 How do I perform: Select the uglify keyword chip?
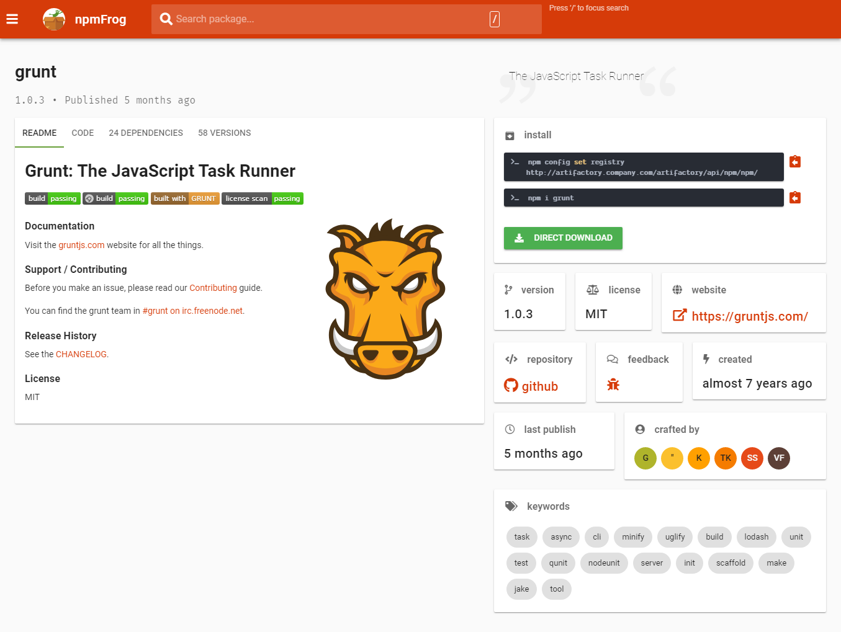click(675, 537)
